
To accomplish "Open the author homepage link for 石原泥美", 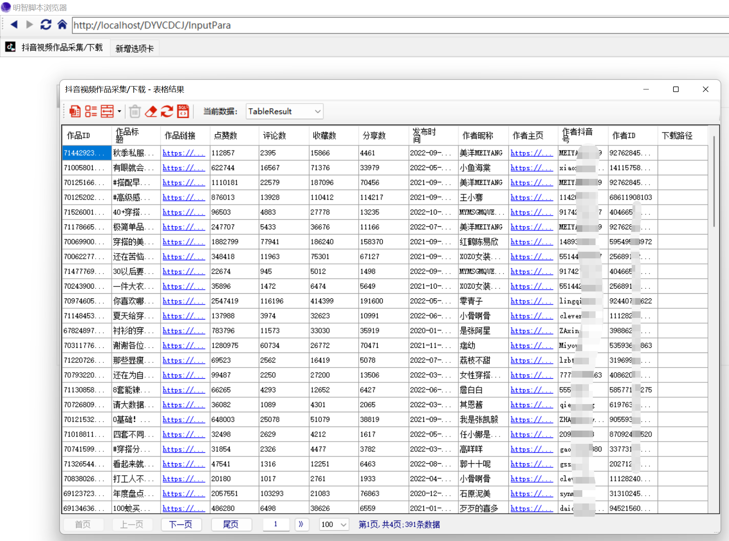I will [x=532, y=494].
